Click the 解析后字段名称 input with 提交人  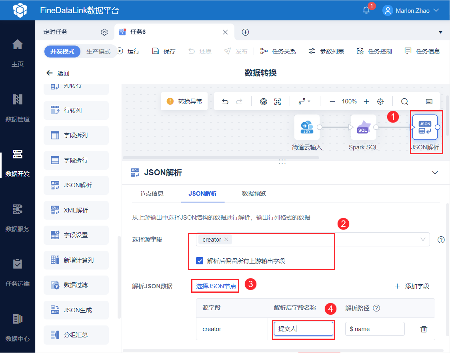pos(303,329)
